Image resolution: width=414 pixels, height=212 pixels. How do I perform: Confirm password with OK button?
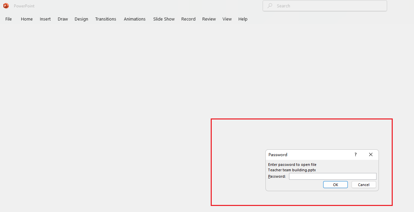pyautogui.click(x=335, y=185)
